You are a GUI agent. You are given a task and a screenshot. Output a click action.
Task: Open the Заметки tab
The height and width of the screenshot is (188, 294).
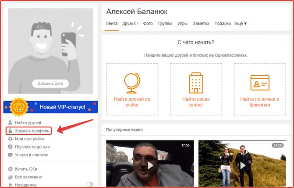click(x=201, y=24)
